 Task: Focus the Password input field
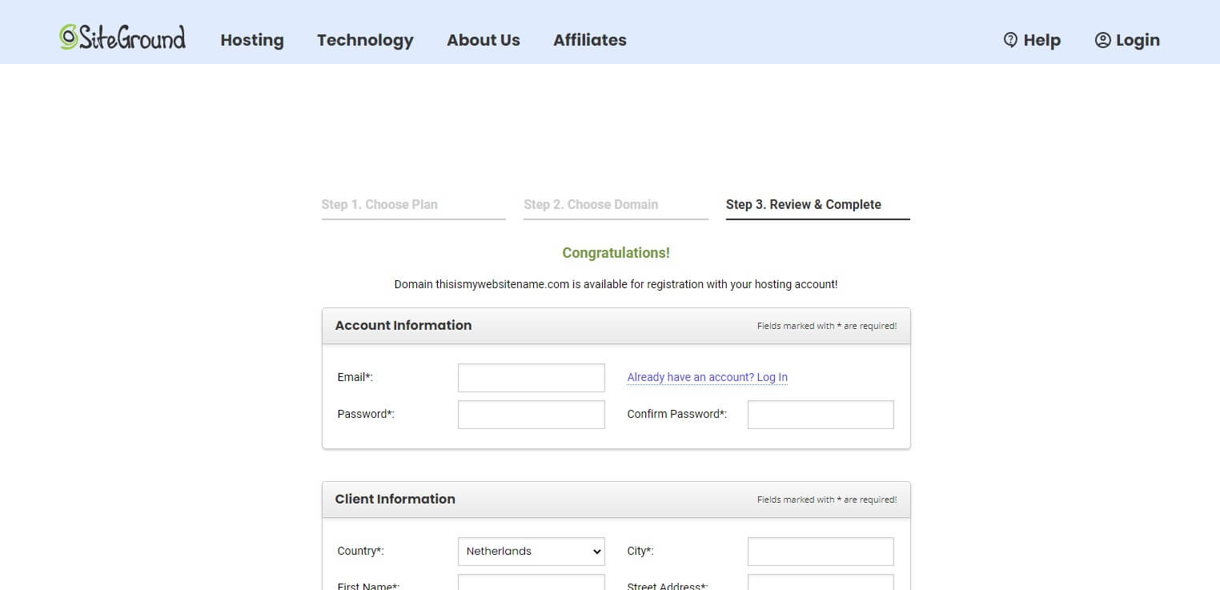point(532,415)
